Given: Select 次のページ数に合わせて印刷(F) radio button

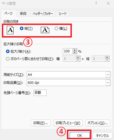Looking at the screenshot, I should [x=8, y=59].
